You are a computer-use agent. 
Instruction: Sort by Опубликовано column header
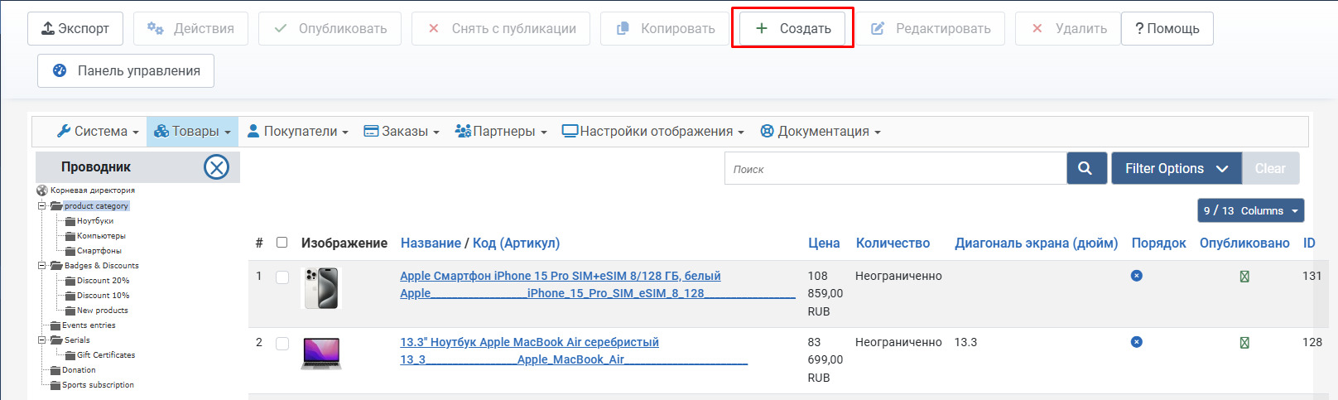(1244, 243)
